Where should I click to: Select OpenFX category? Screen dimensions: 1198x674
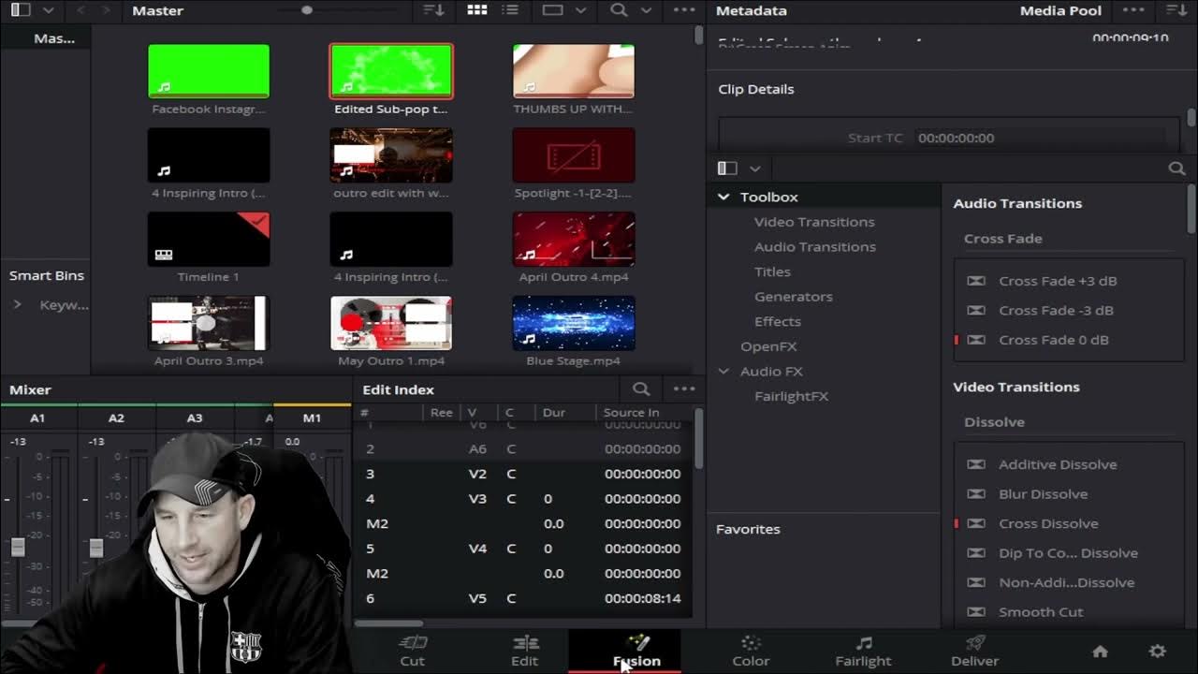pyautogui.click(x=768, y=346)
